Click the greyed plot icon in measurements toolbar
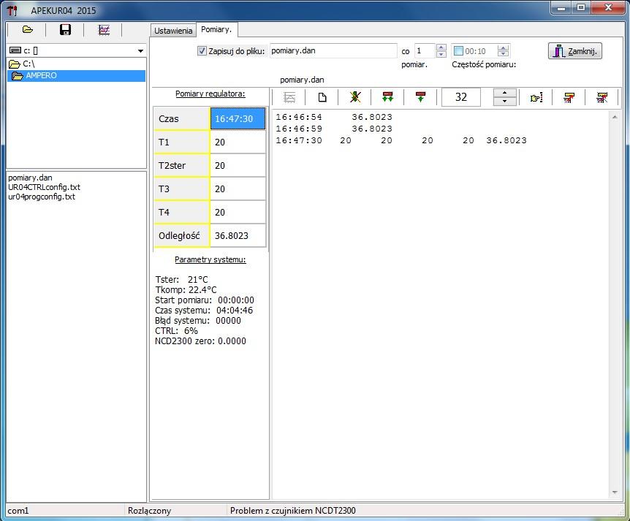 [289, 97]
